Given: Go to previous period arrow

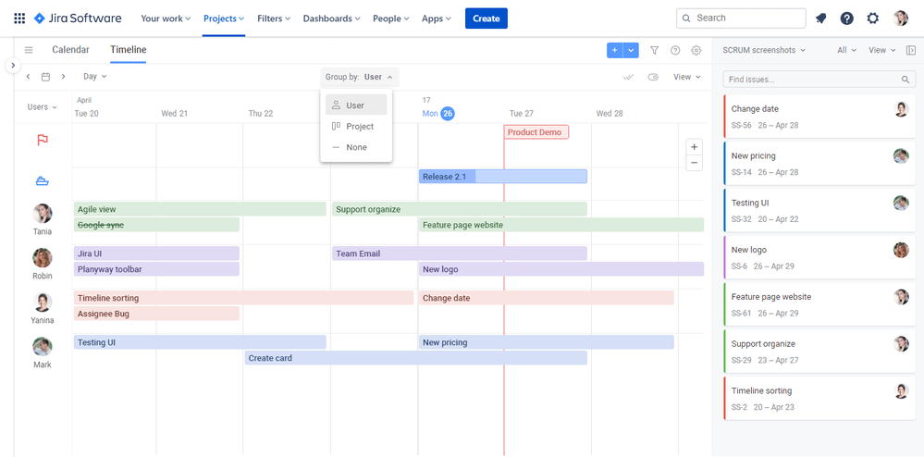Looking at the screenshot, I should coord(28,77).
